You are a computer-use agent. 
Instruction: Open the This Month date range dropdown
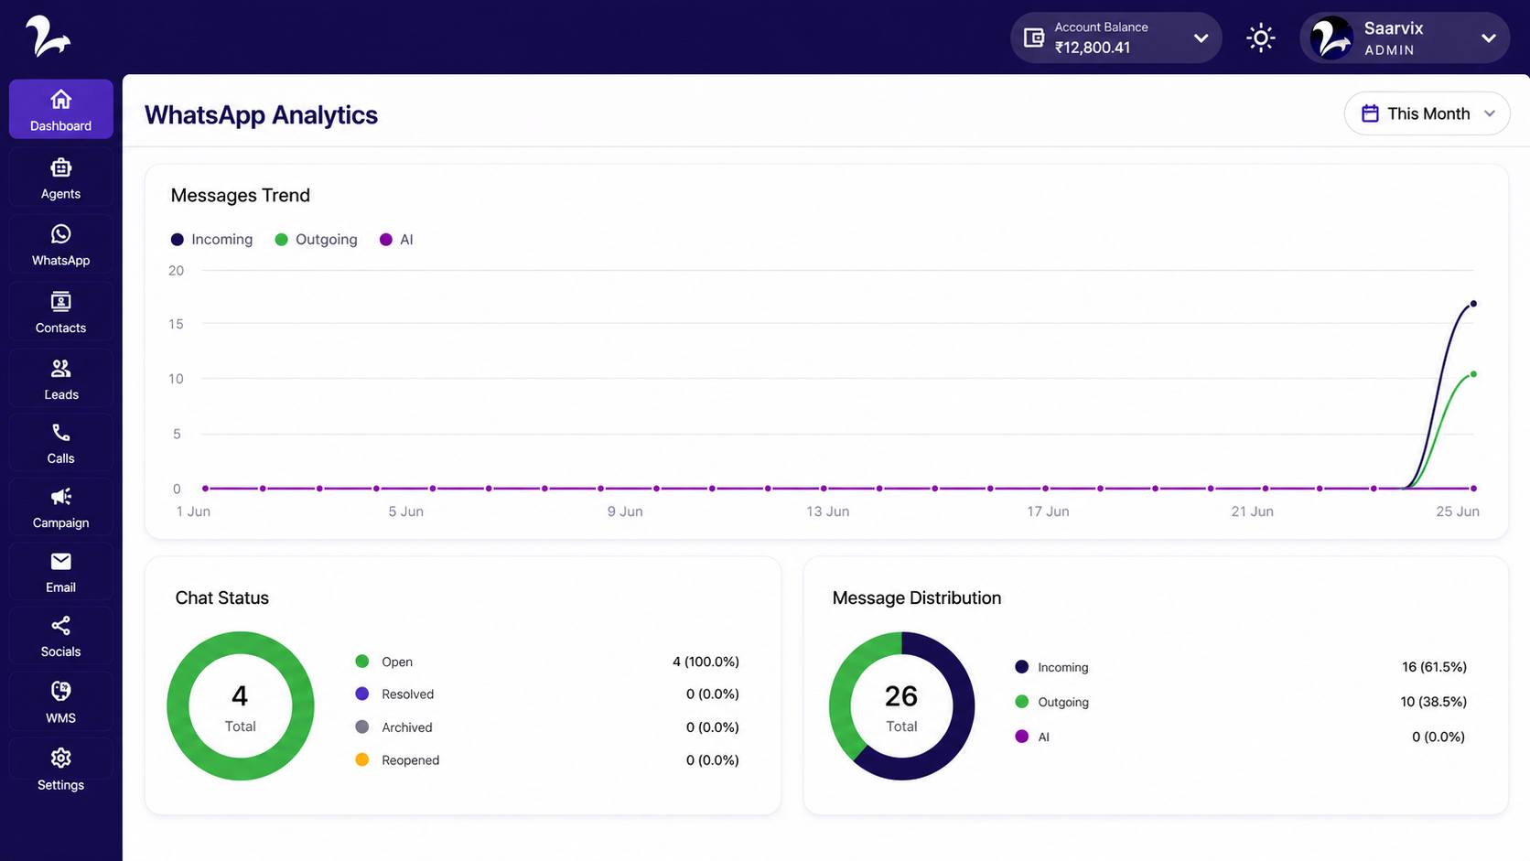click(1427, 113)
